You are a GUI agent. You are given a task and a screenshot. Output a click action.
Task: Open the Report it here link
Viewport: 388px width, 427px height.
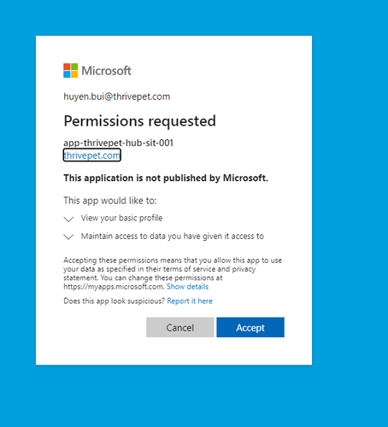click(x=190, y=301)
